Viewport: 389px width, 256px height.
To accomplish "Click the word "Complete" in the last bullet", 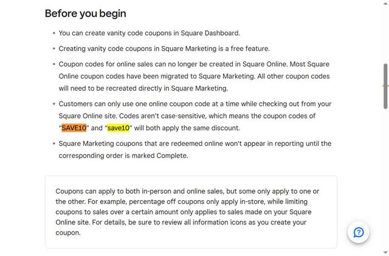I will coord(171,156).
